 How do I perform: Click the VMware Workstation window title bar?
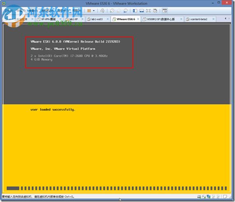click(x=116, y=3)
